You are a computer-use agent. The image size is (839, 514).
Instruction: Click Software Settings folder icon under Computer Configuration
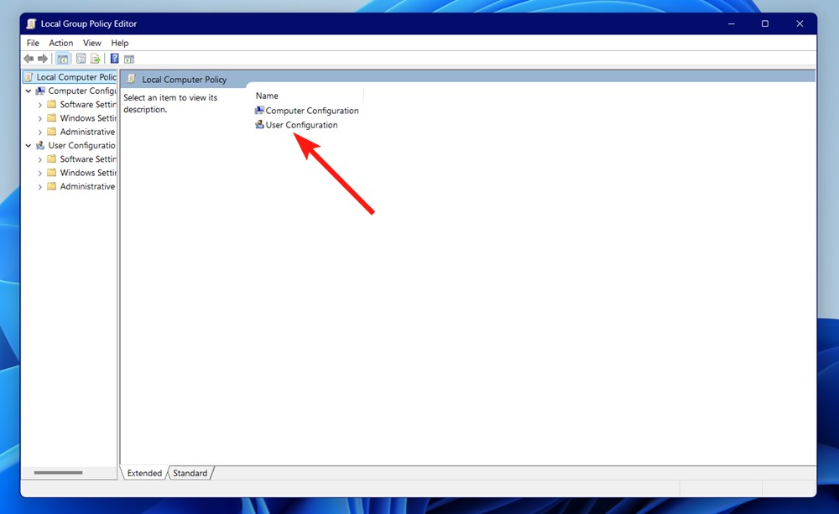point(52,104)
